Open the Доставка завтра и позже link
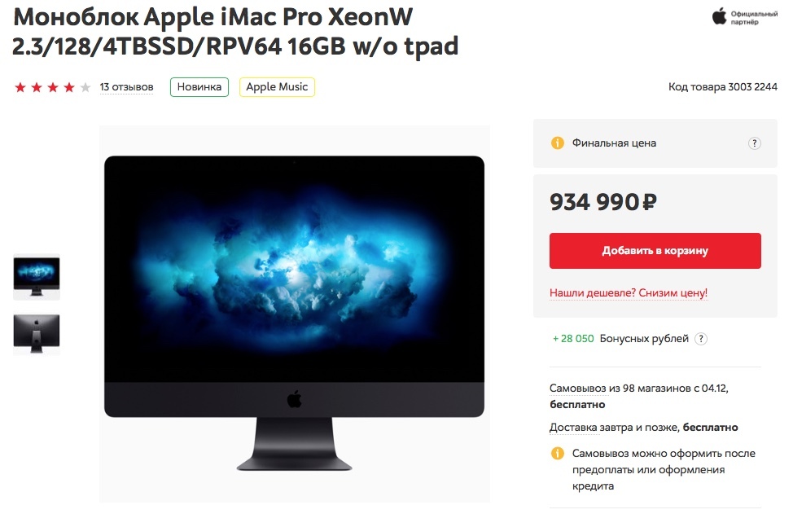The height and width of the screenshot is (514, 793). pos(614,428)
